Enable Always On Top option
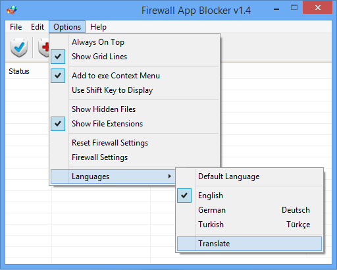Image resolution: width=337 pixels, height=270 pixels. coord(135,42)
